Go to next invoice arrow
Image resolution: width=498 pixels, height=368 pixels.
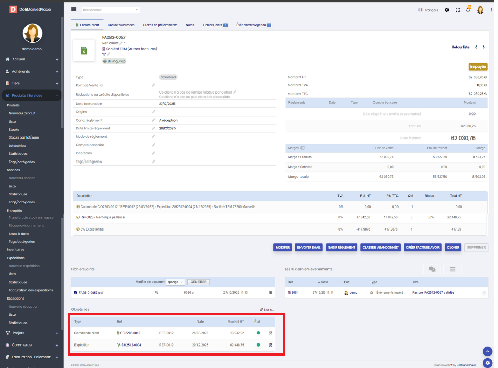click(484, 47)
